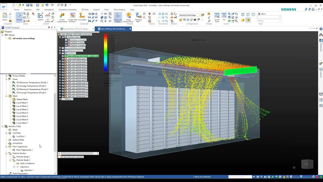This screenshot has height=182, width=323.
Task: Fit the model to the view
Action: point(224,17)
